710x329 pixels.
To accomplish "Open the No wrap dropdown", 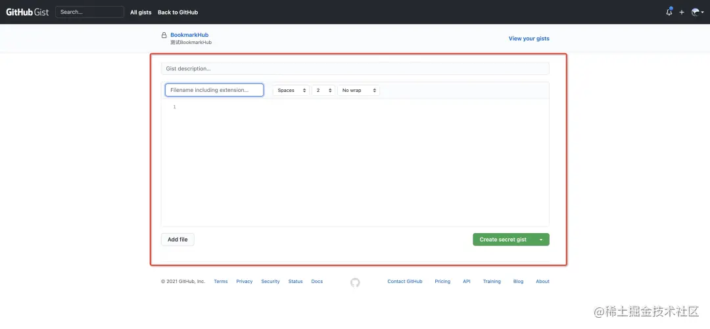I will click(x=359, y=90).
